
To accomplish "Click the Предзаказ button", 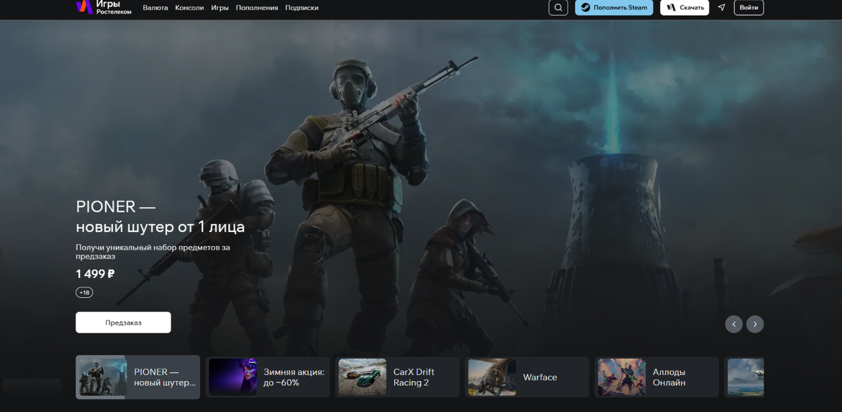I will pyautogui.click(x=123, y=322).
